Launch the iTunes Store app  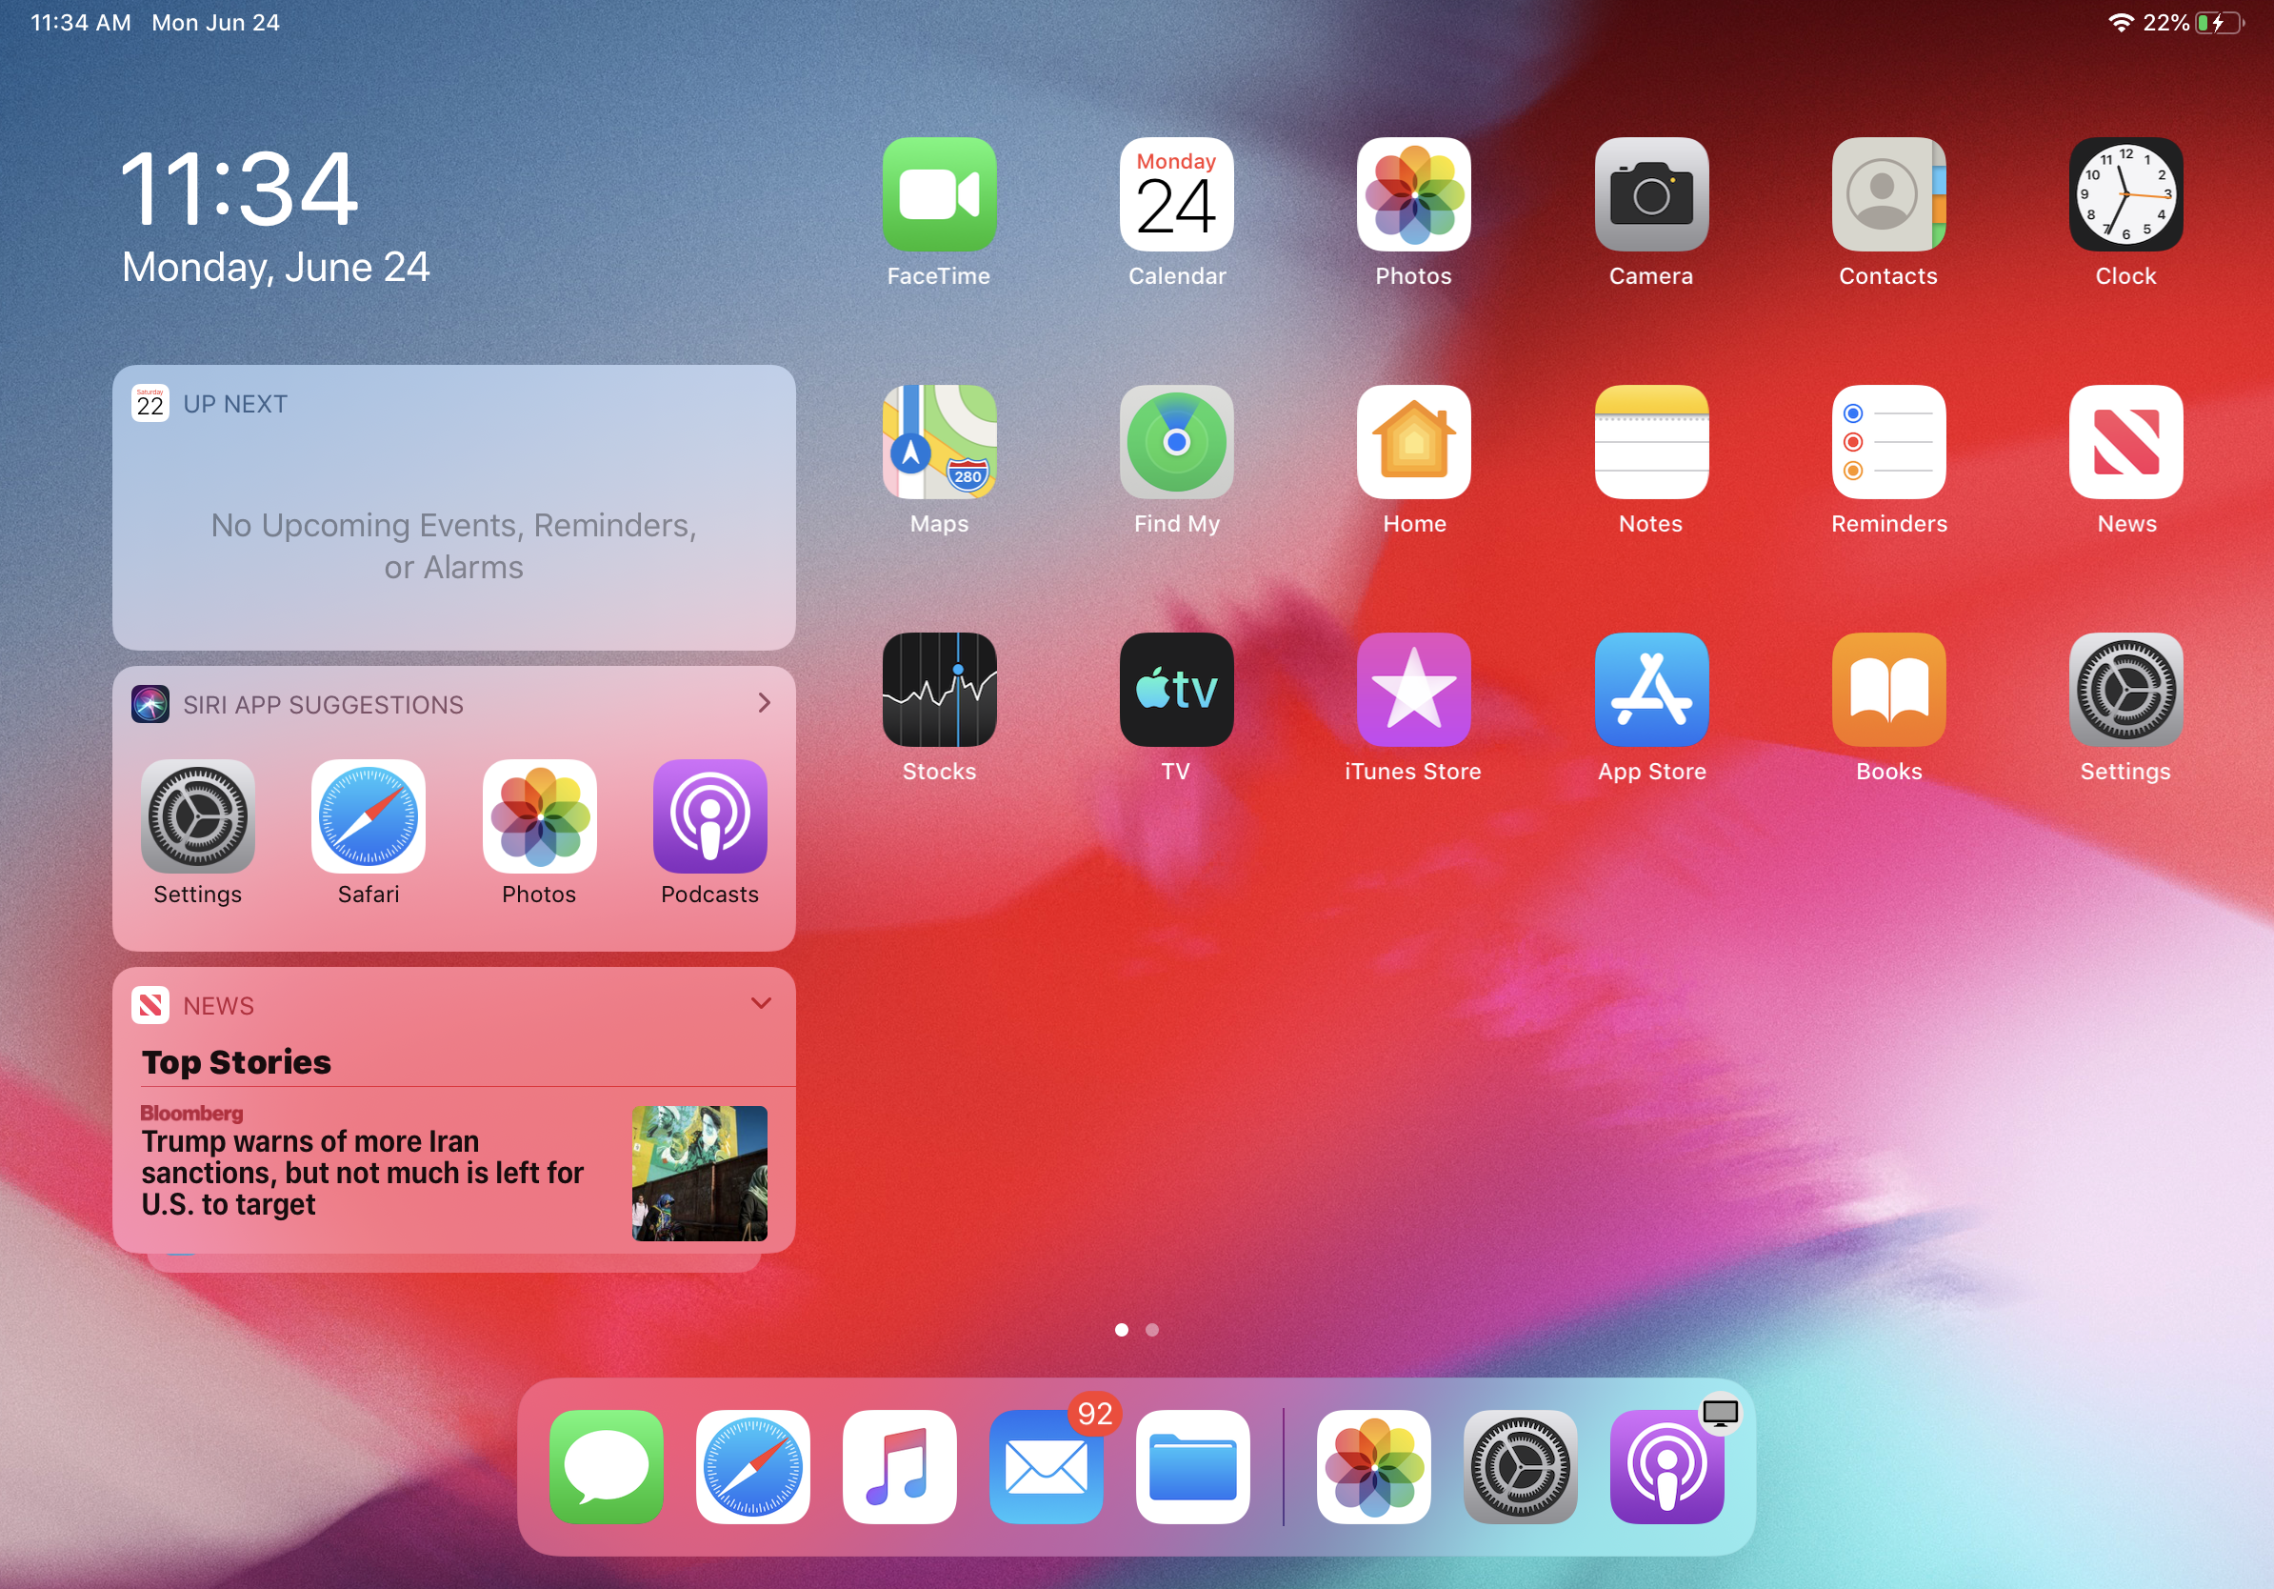point(1413,690)
